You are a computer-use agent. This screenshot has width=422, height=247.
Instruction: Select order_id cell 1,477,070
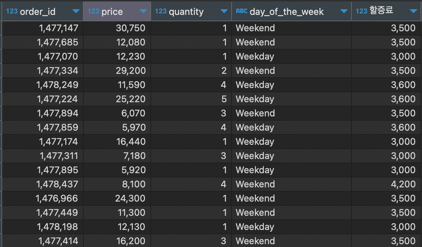43,56
